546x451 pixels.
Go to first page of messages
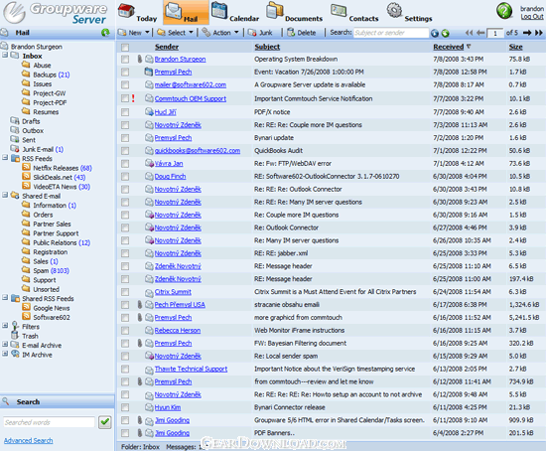click(469, 33)
